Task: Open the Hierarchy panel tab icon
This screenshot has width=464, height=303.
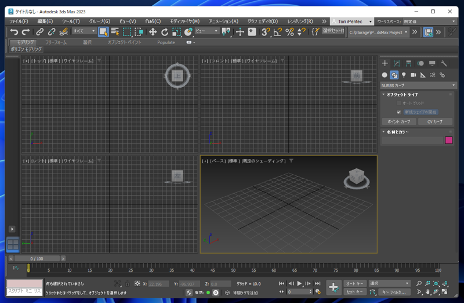Action: click(x=408, y=63)
